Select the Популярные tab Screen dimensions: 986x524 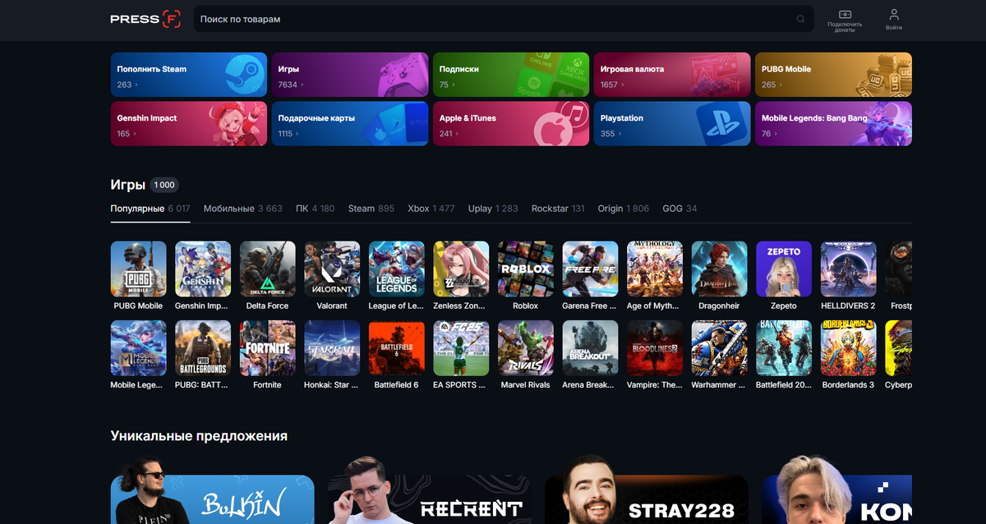coord(150,209)
